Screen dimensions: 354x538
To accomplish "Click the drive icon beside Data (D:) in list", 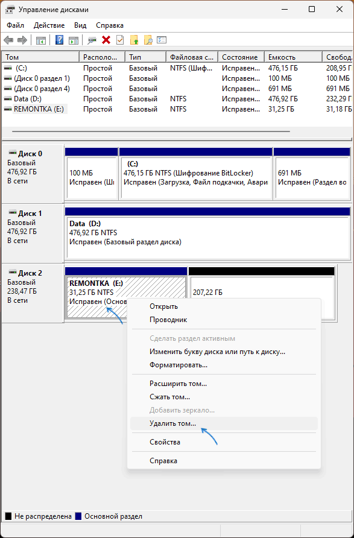I will pyautogui.click(x=8, y=99).
